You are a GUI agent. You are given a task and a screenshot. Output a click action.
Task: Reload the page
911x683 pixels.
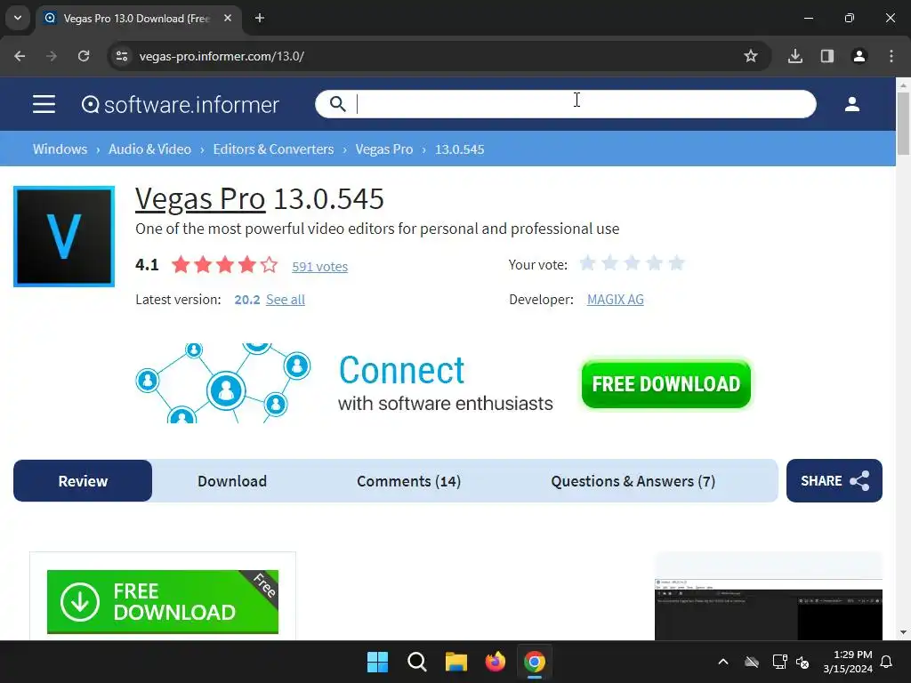84,56
